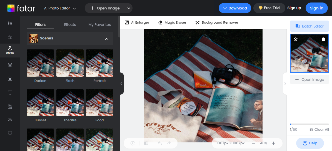Open the Help button
The image size is (332, 151).
point(310,143)
